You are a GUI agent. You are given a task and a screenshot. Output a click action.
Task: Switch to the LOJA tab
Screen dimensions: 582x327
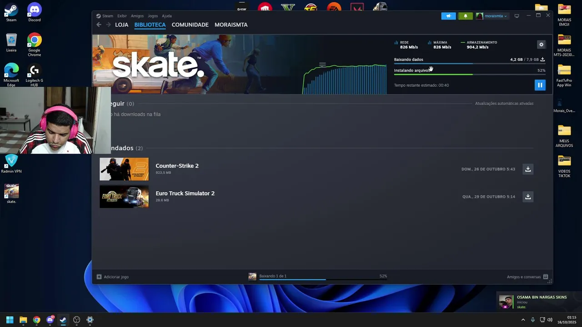121,25
